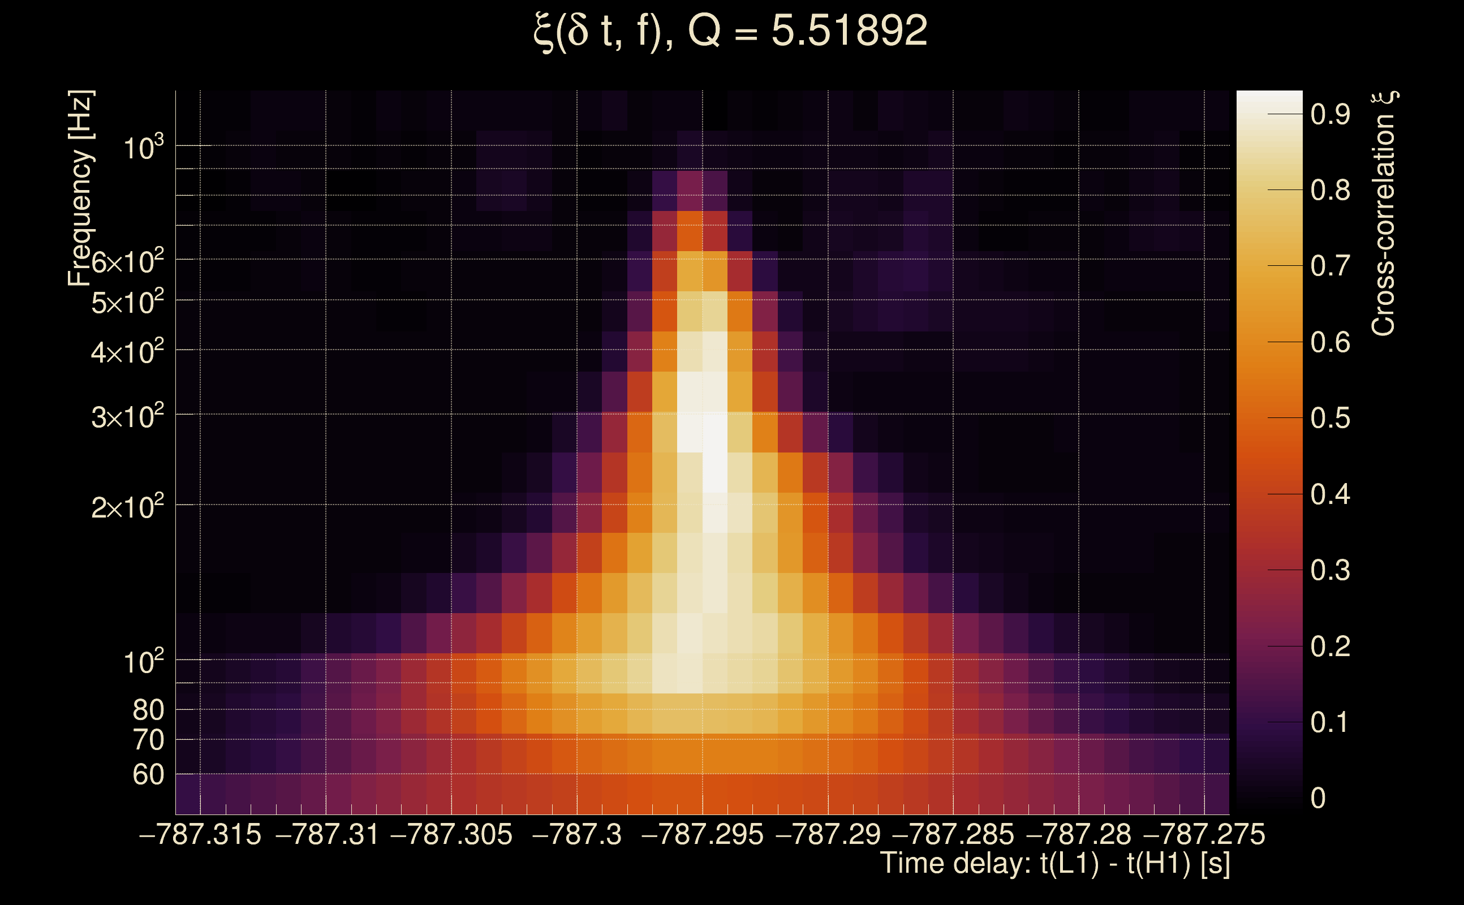The image size is (1464, 905).
Task: Click the 0.7 tick label on colorbar
Action: coord(1330,266)
